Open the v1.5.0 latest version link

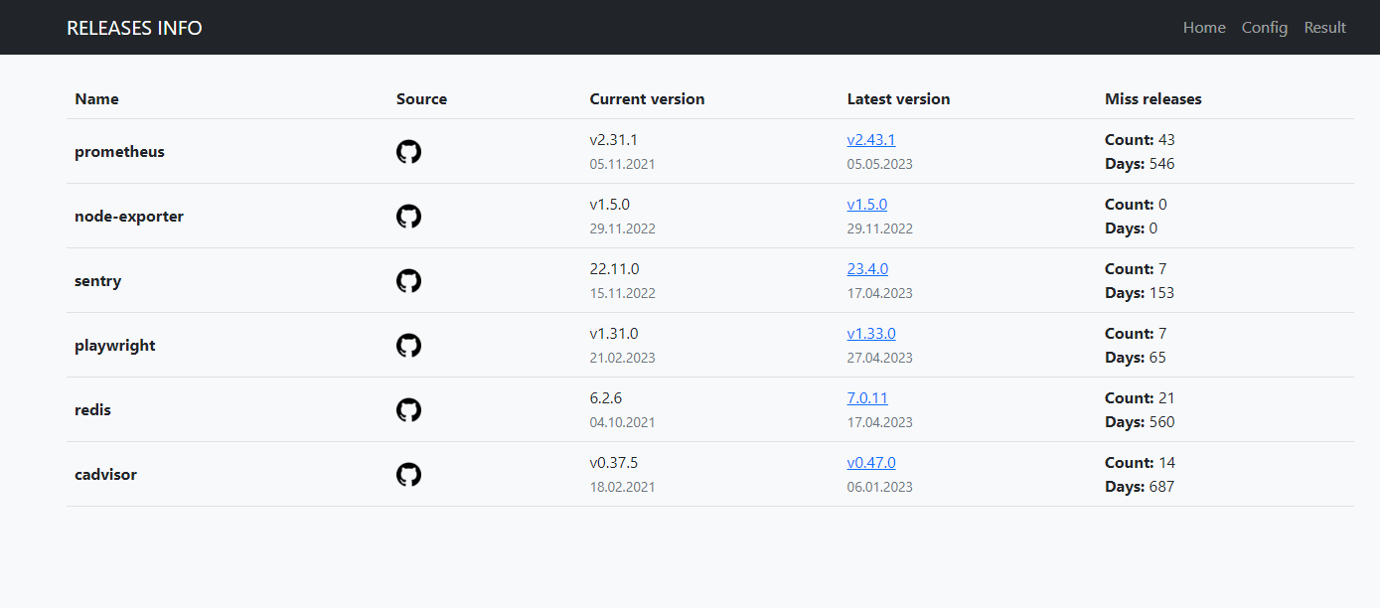pos(867,205)
